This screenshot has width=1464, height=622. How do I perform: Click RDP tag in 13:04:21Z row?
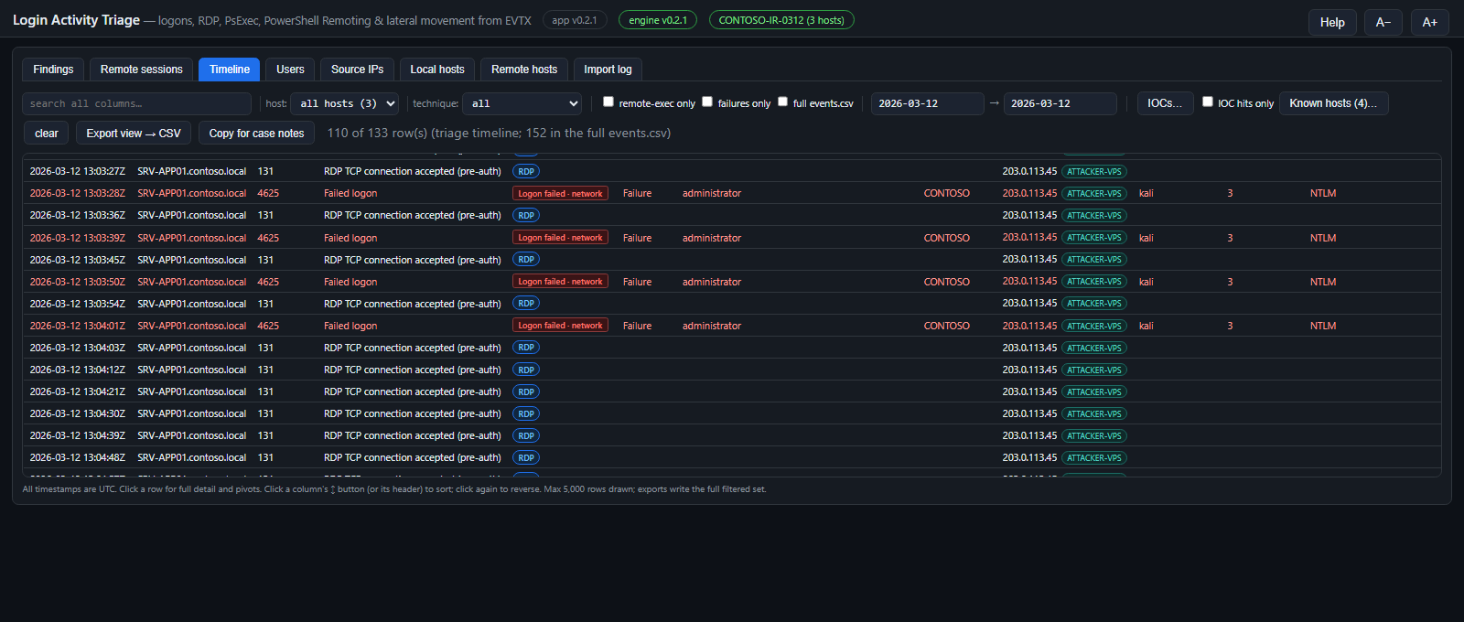pos(526,391)
